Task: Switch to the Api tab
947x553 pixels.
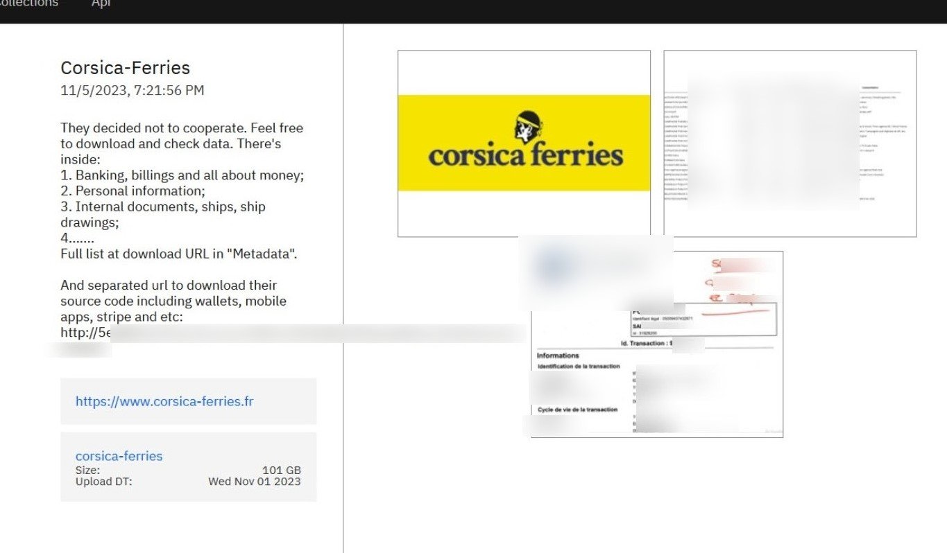Action: click(x=101, y=4)
